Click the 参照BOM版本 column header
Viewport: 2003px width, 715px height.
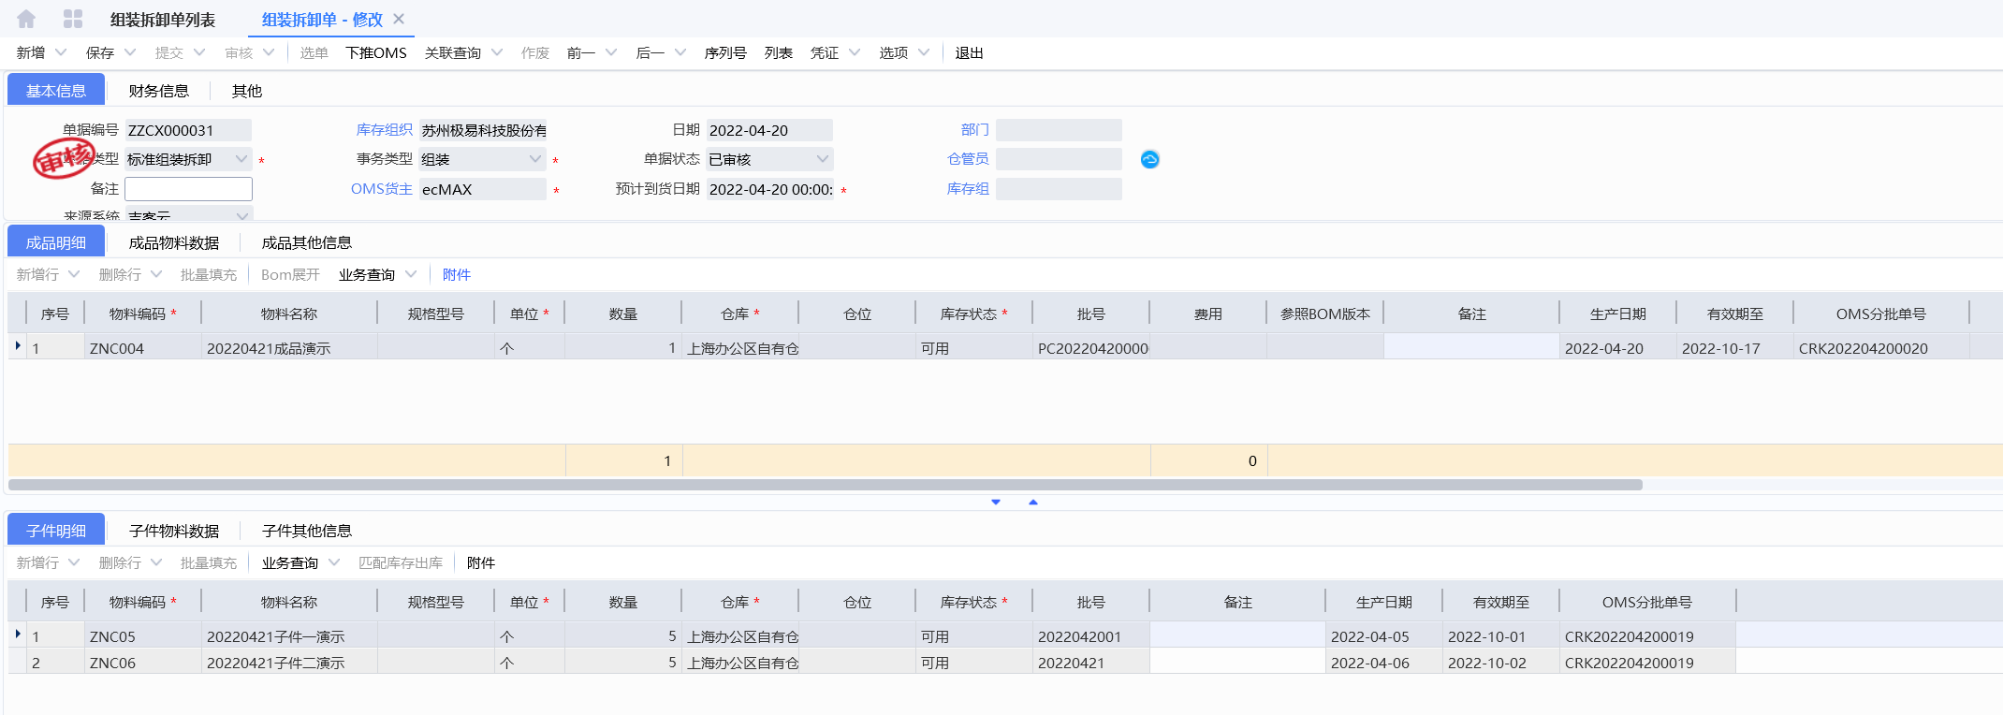[x=1325, y=314]
